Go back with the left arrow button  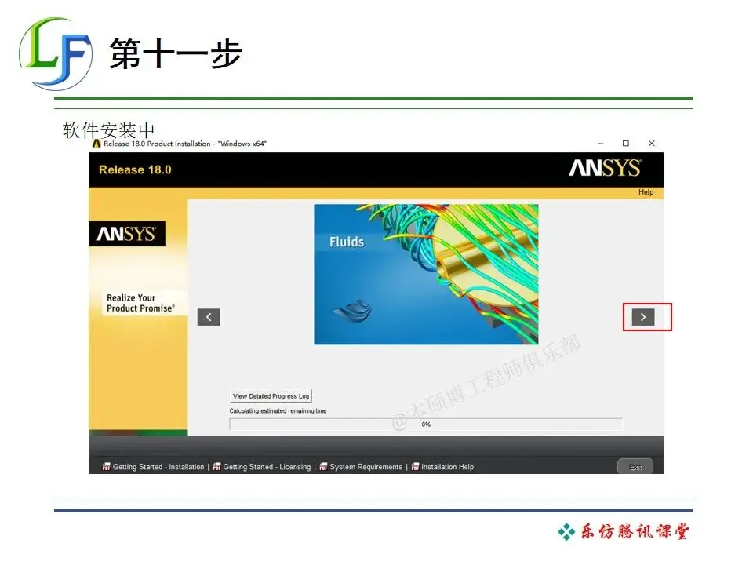[x=209, y=317]
